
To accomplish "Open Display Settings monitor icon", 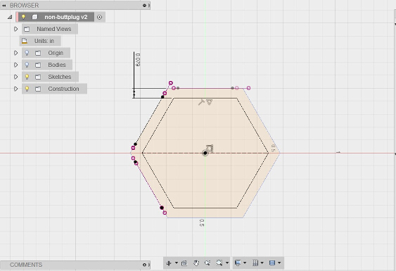I will [x=238, y=263].
